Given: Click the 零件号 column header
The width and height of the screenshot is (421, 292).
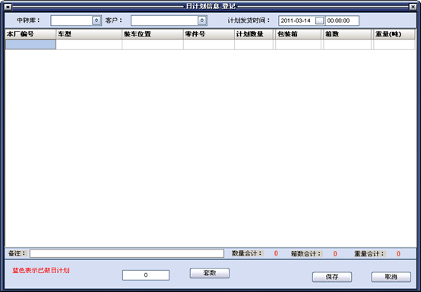Looking at the screenshot, I should tap(209, 34).
